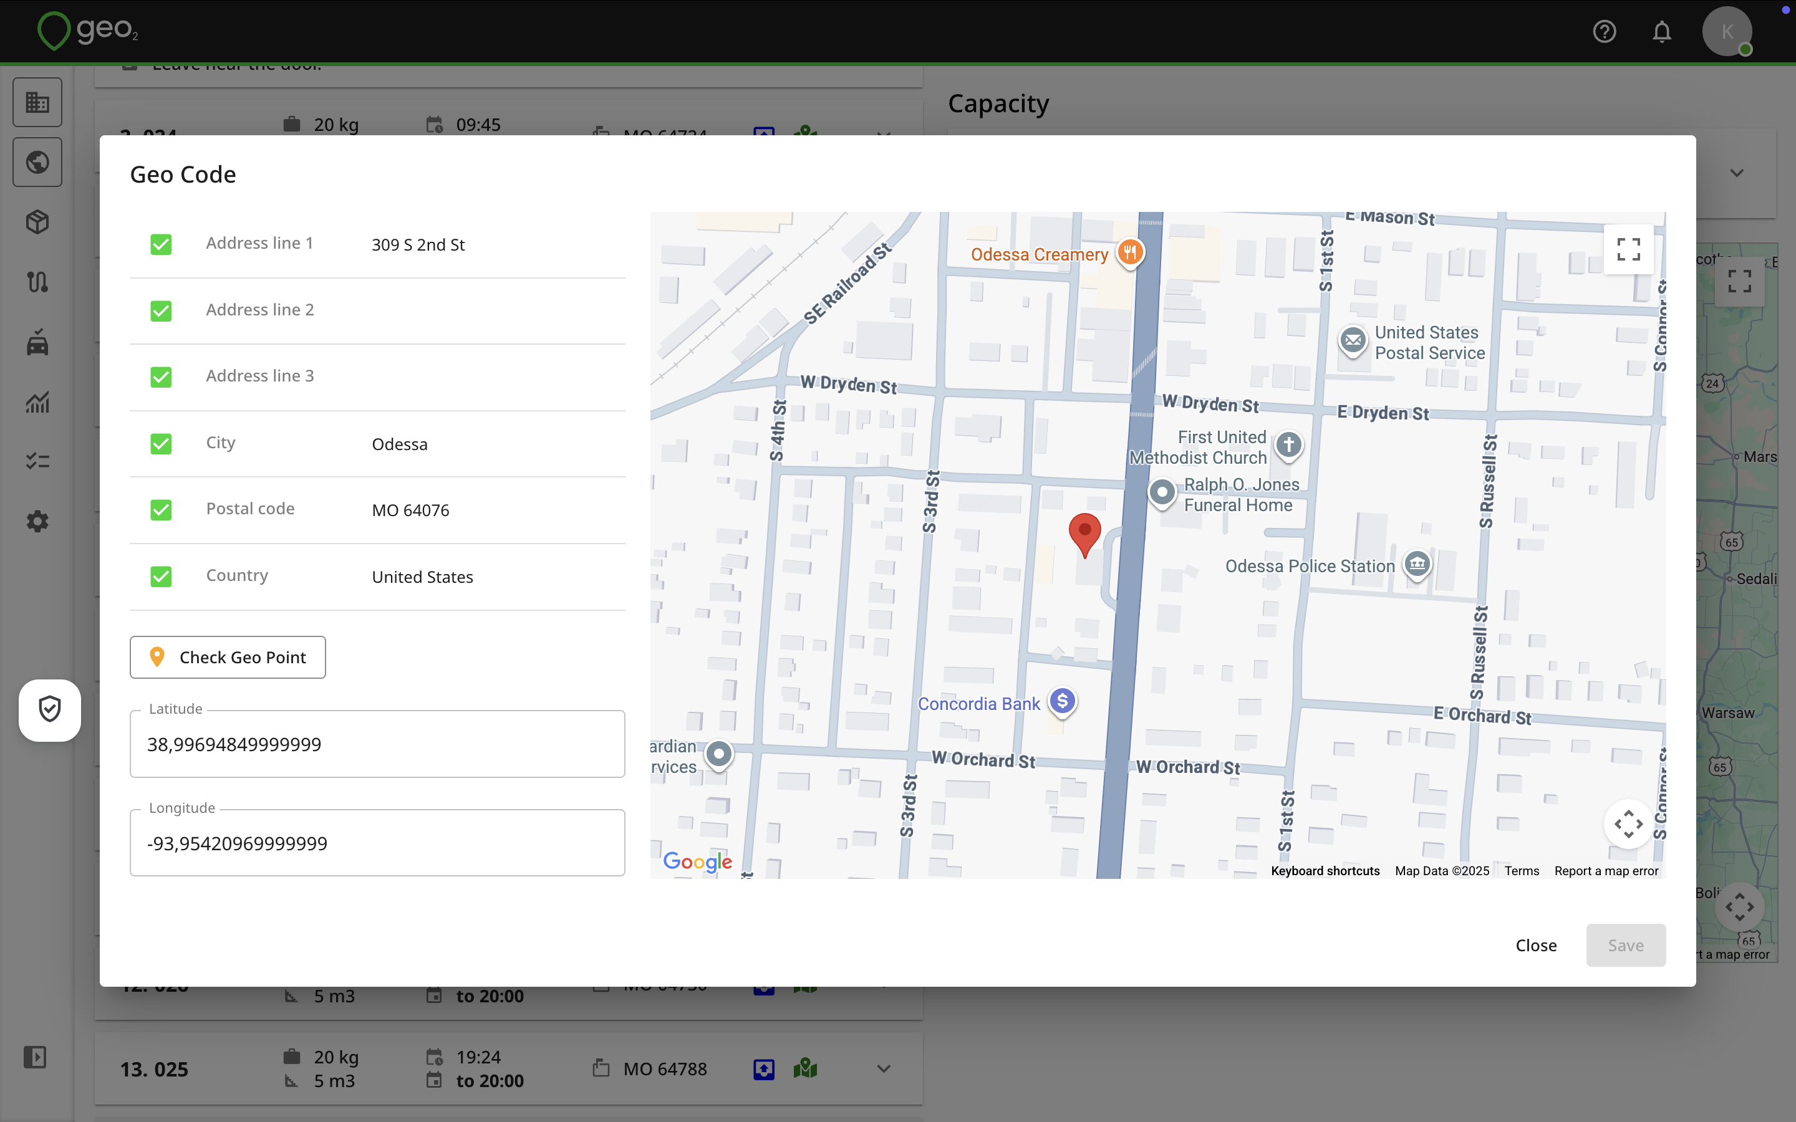The image size is (1796, 1122).
Task: Open the map Terms link
Action: [x=1522, y=871]
